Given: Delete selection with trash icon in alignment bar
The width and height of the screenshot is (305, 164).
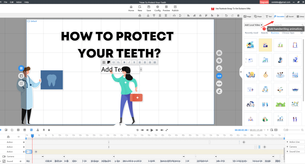Looking at the screenshot, I should [x=238, y=15].
